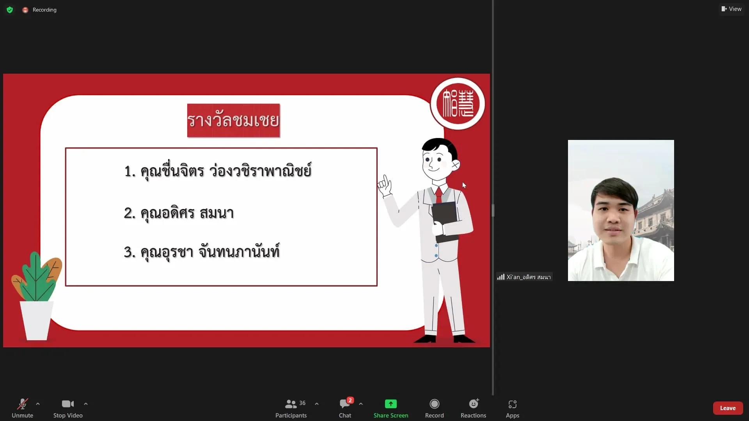This screenshot has width=749, height=421.
Task: Click the green encryption shield icon
Action: 10,10
